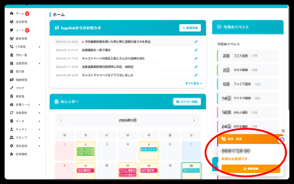This screenshot has width=294, height=184.
Task: Open the ノート notes icon
Action: (x=12, y=30)
